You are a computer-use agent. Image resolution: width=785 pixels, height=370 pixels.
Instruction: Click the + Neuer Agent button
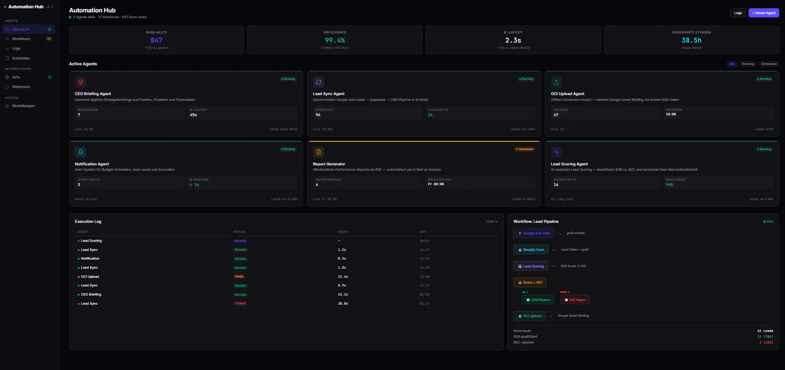tap(763, 13)
